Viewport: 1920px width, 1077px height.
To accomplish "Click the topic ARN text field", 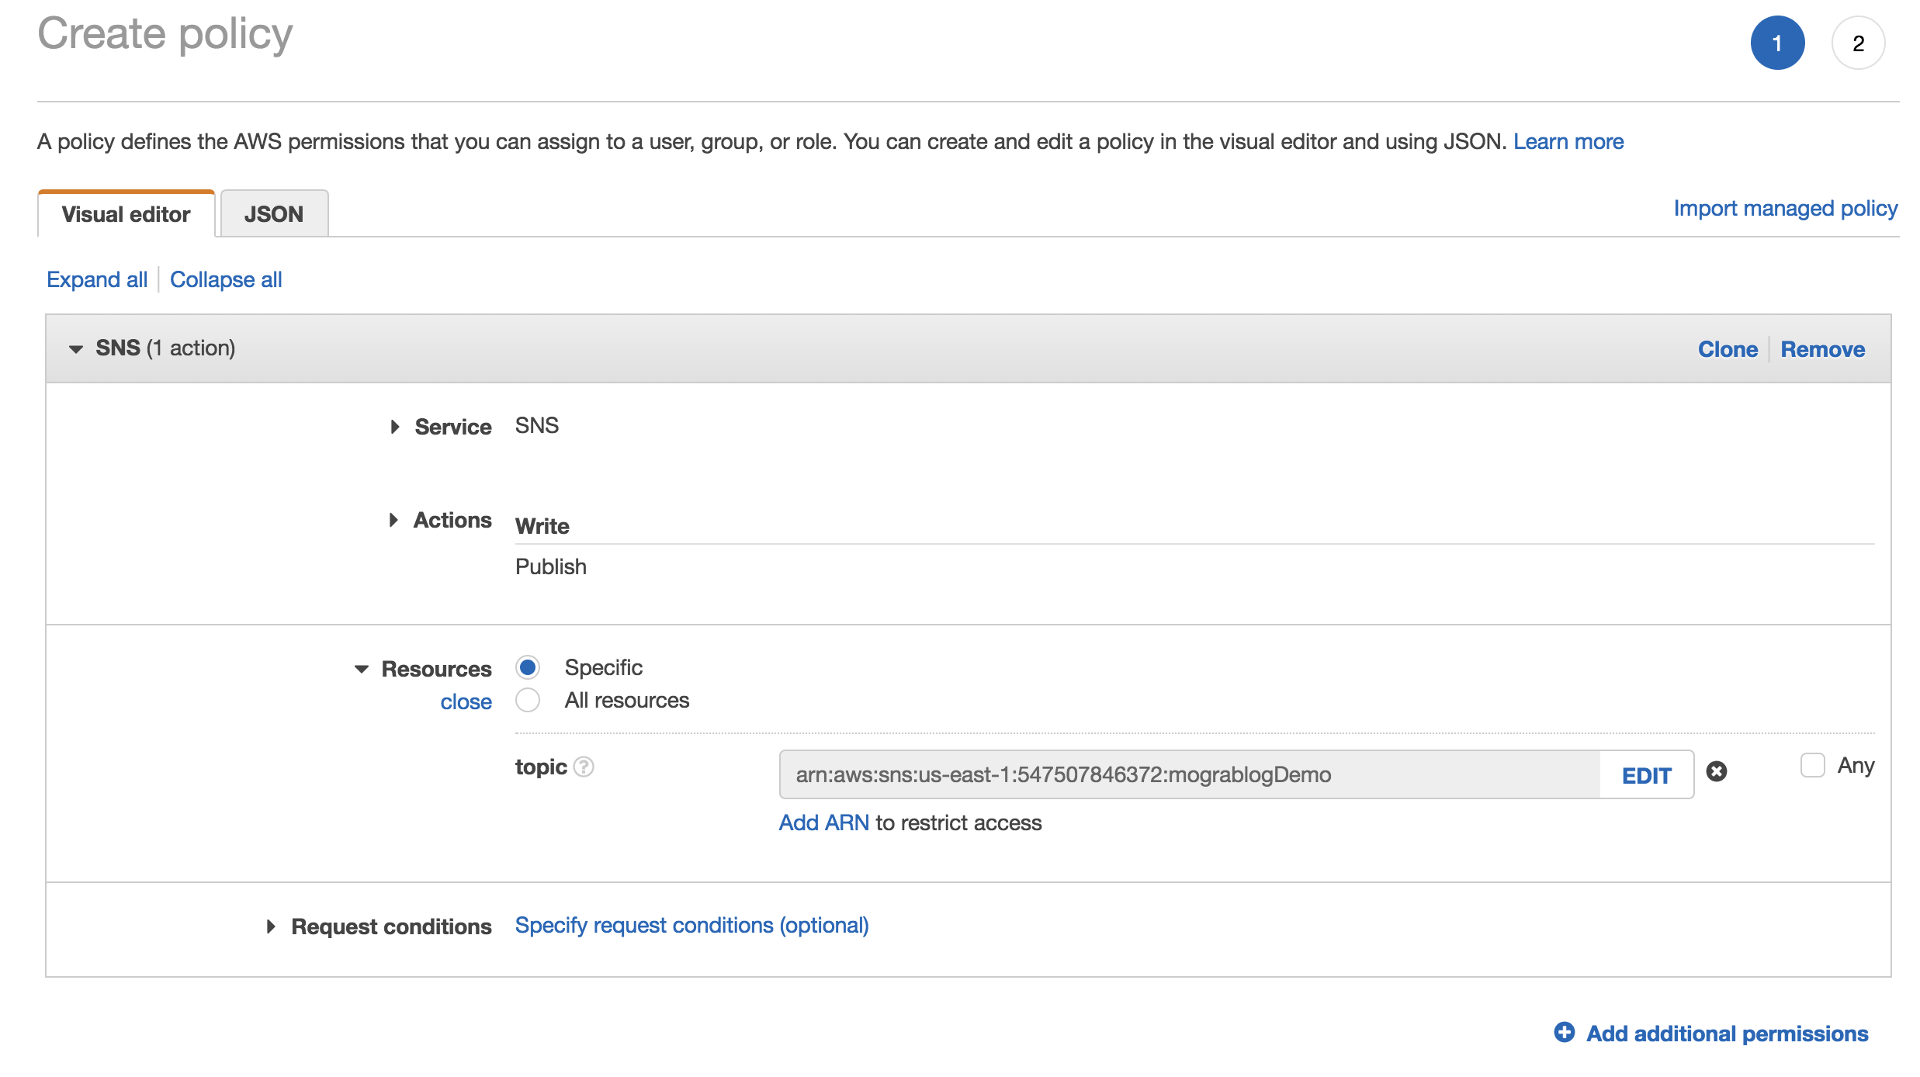I will coord(1190,774).
